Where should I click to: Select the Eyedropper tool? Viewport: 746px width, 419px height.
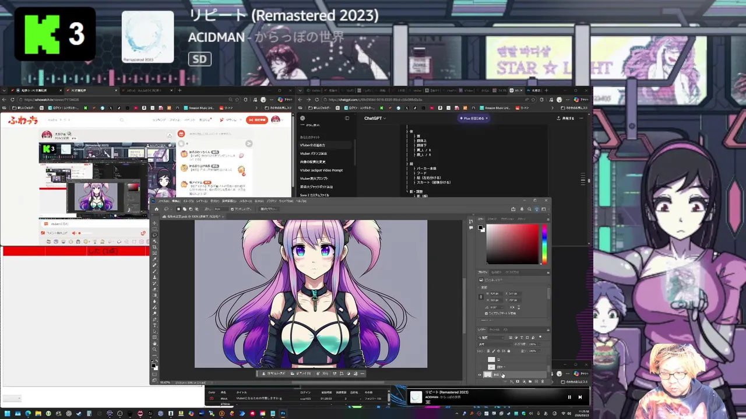pyautogui.click(x=154, y=259)
